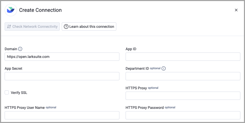Show info tooltip next to Domain
The height and width of the screenshot is (123, 245).
pos(20,49)
